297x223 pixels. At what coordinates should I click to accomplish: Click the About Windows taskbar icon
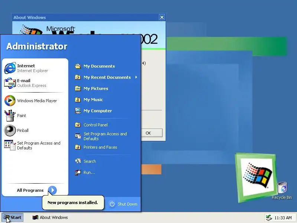(x=35, y=217)
